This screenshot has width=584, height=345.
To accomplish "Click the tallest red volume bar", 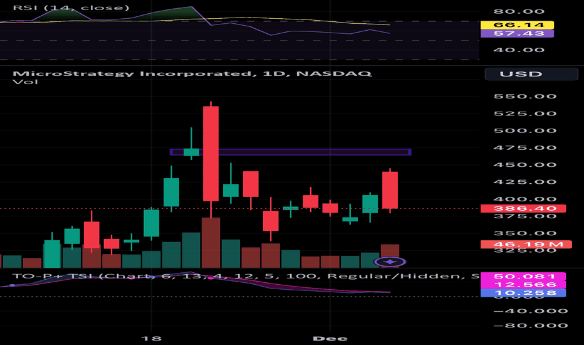I will tap(211, 243).
